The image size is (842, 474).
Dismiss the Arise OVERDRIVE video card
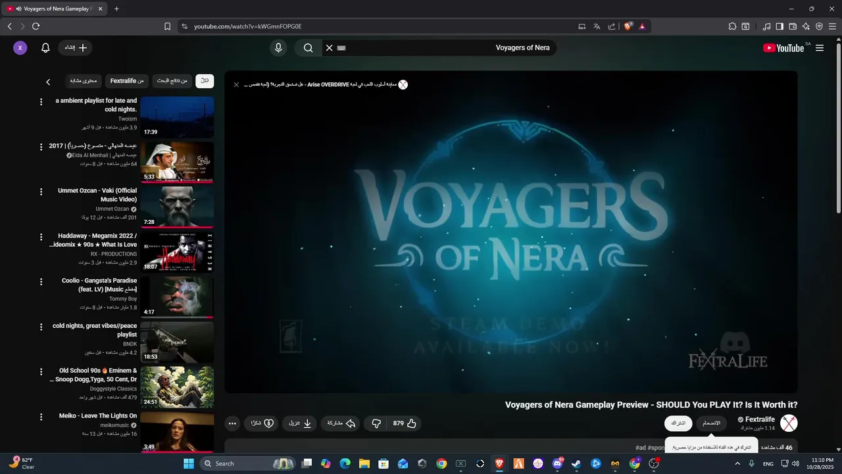236,84
